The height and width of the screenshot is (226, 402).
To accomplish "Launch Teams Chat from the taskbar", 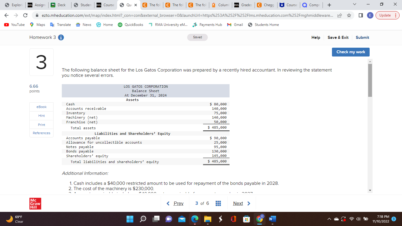I will 169,219.
